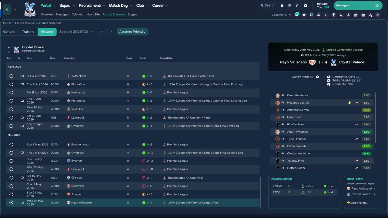Expand the Match Day menu dropdown arrow
The width and height of the screenshot is (388, 218).
131,6
